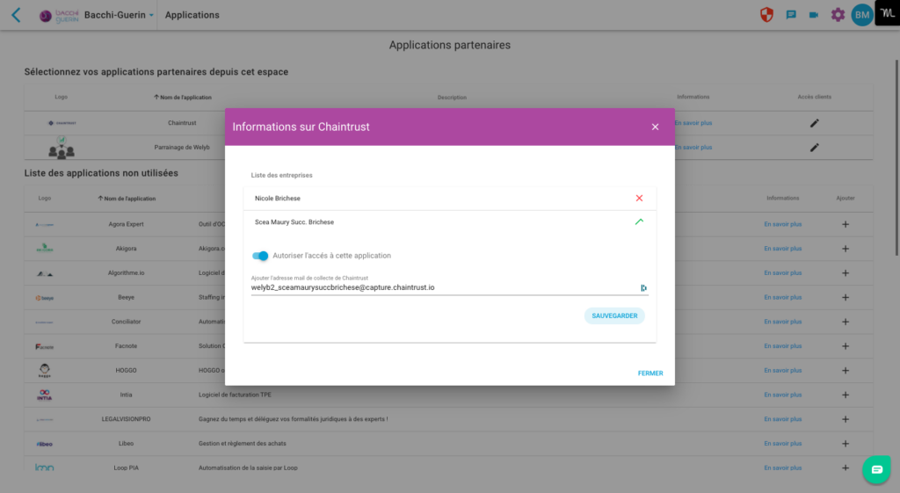900x493 pixels.
Task: Start a video call via camera icon
Action: point(813,15)
